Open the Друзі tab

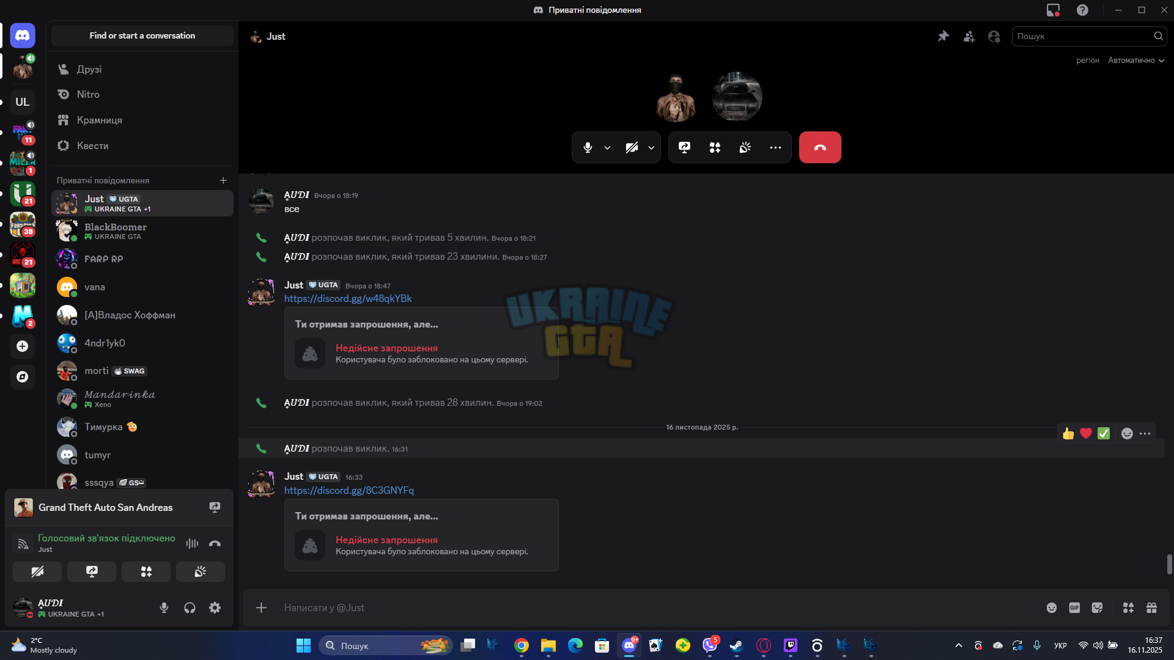pos(142,69)
